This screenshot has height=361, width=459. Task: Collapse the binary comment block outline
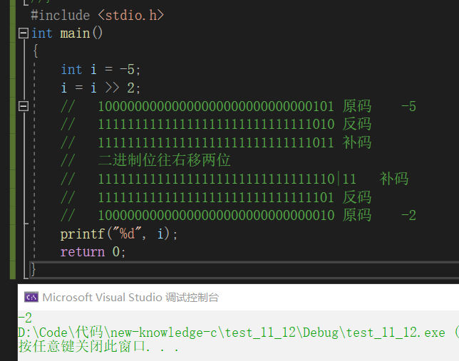(24, 107)
